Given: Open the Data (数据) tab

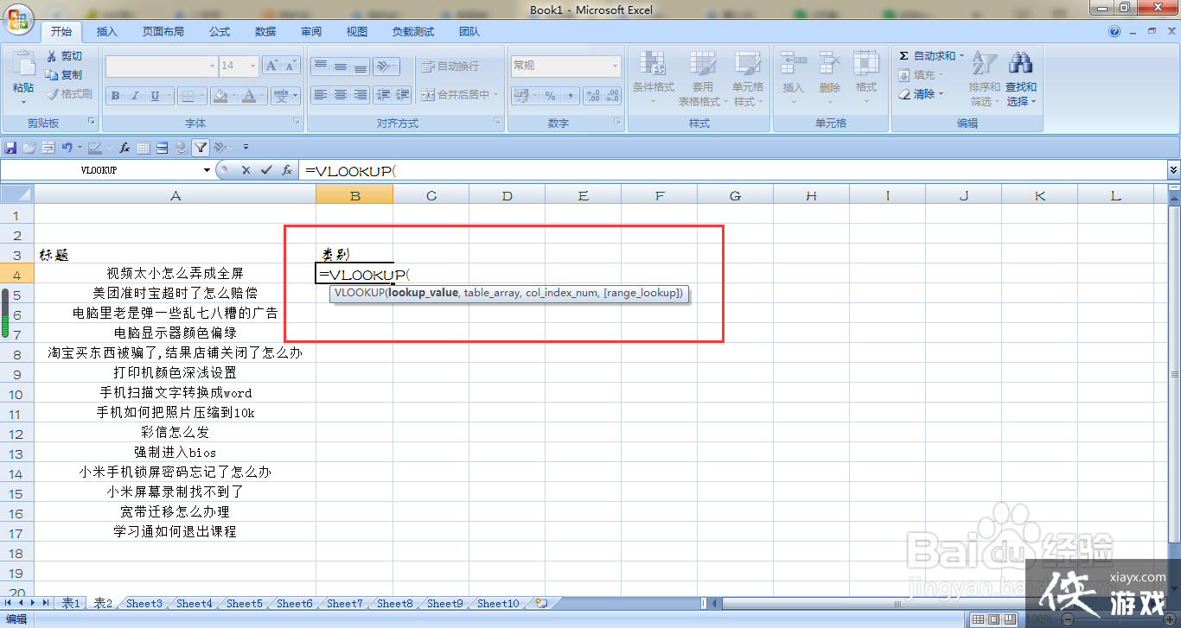Looking at the screenshot, I should 265,31.
